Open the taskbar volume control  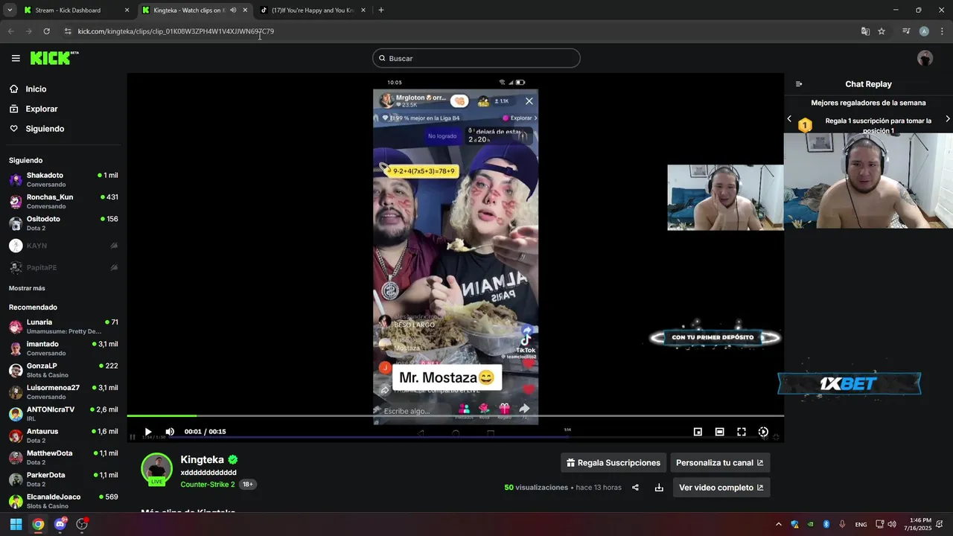(892, 524)
